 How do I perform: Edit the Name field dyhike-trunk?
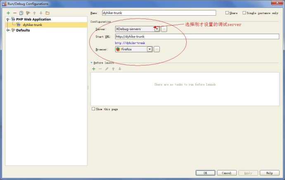pyautogui.click(x=159, y=13)
